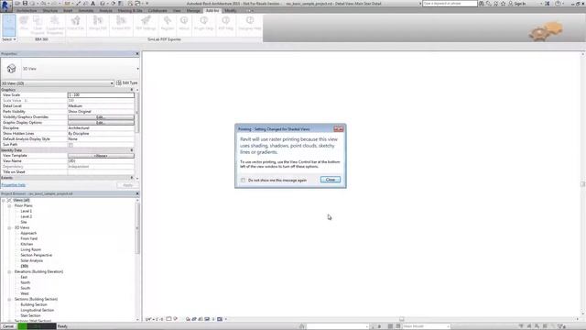Click the help question mark icon in title bar
Screen dimensions: 586x330
558,4
